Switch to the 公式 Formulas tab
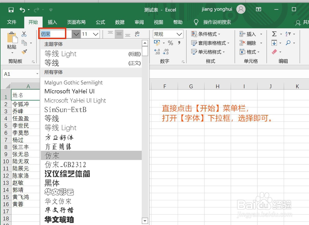The width and height of the screenshot is (309, 225). coord(100,22)
